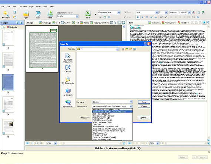Open the Arial font name dropdown
The image size is (211, 164).
click(x=157, y=13)
